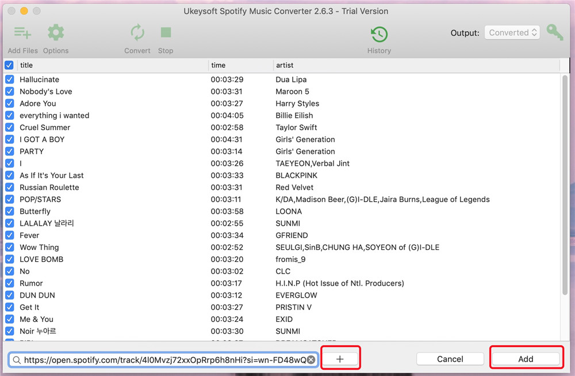Click the fromis_9 artist cell

290,259
